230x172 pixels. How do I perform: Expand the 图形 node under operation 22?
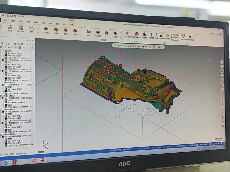tap(3, 91)
